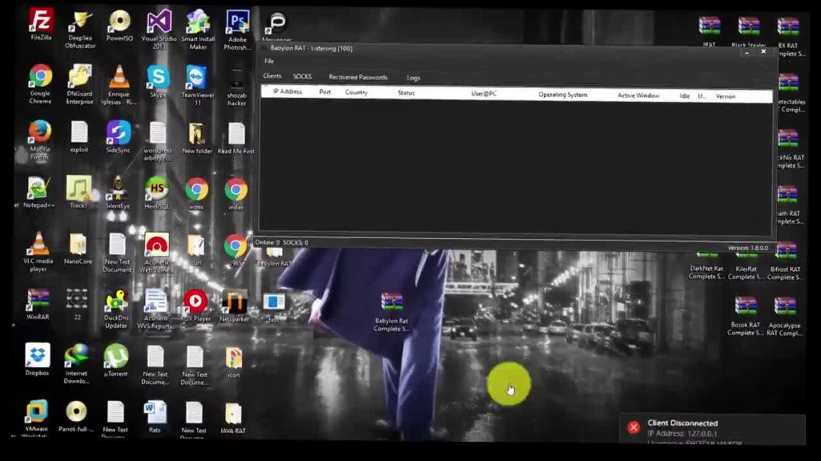
Task: Sort the client list by Country
Action: (x=356, y=92)
